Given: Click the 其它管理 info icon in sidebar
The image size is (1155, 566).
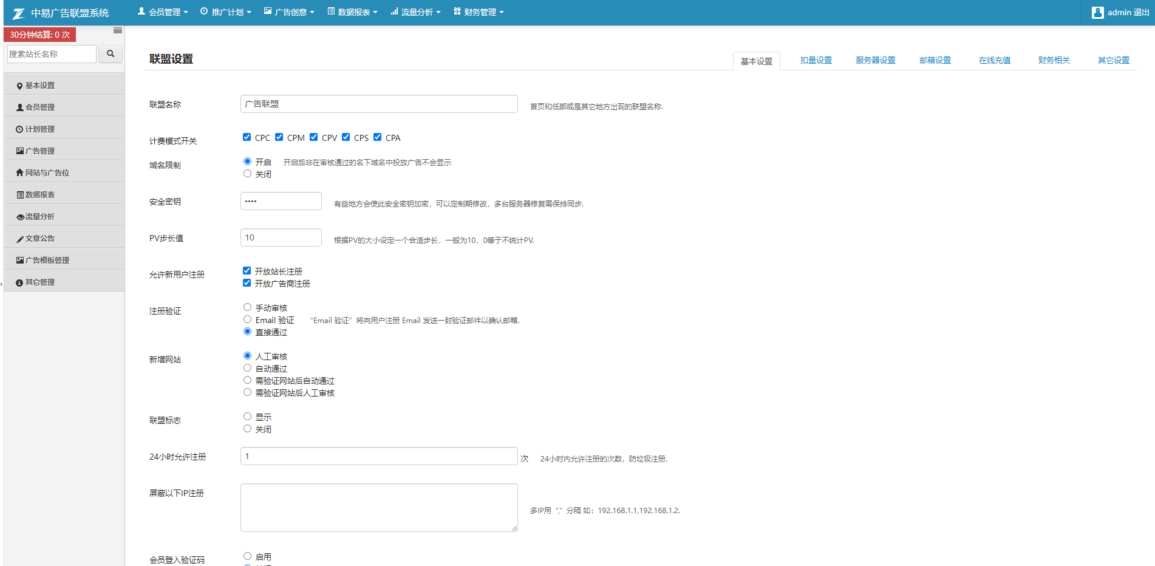Looking at the screenshot, I should pos(19,282).
